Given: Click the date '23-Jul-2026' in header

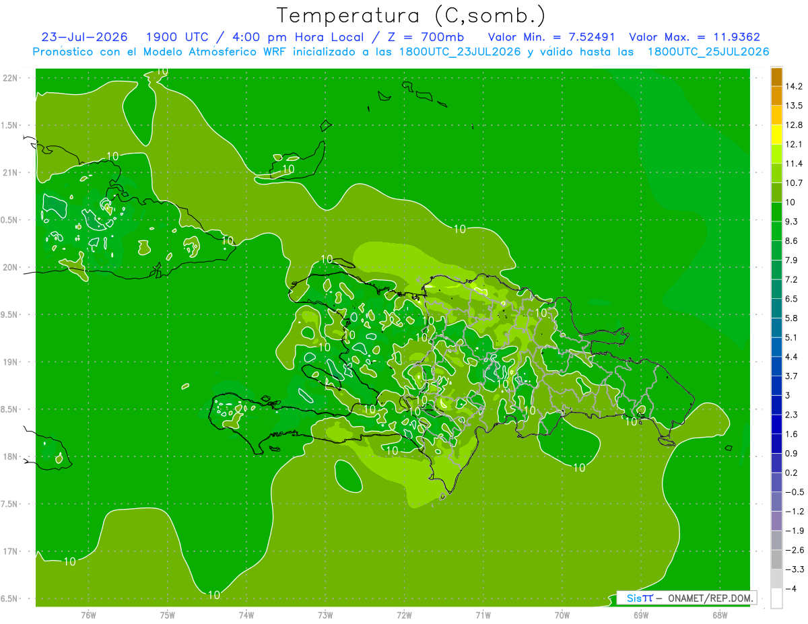Looking at the screenshot, I should pos(85,38).
